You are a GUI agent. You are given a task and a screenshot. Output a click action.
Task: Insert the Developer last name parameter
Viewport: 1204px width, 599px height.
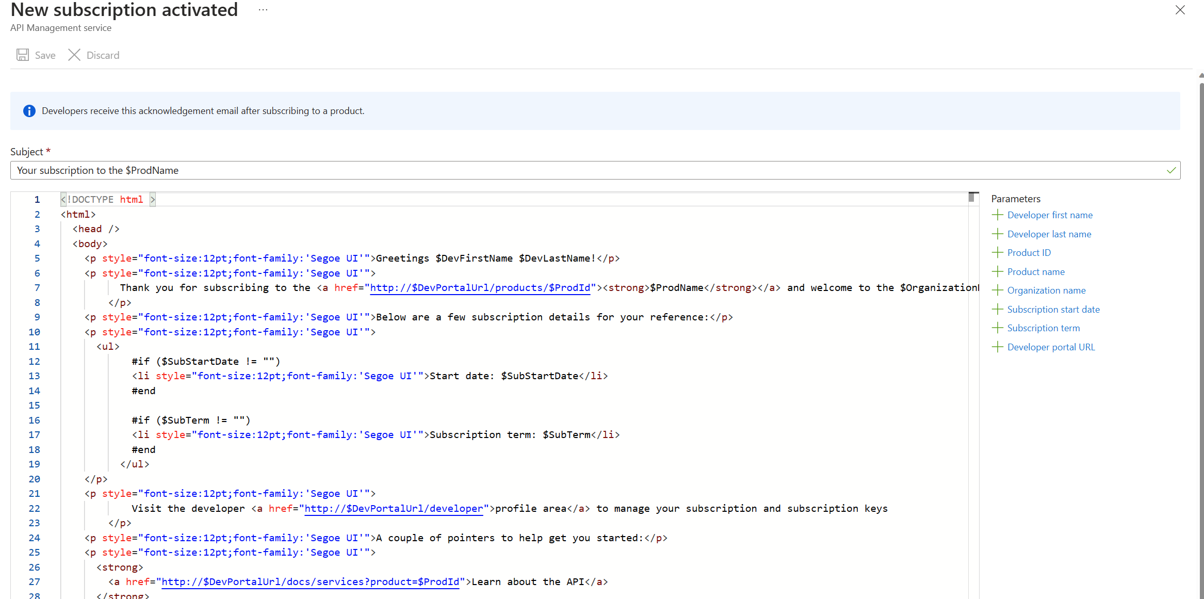click(x=1049, y=234)
